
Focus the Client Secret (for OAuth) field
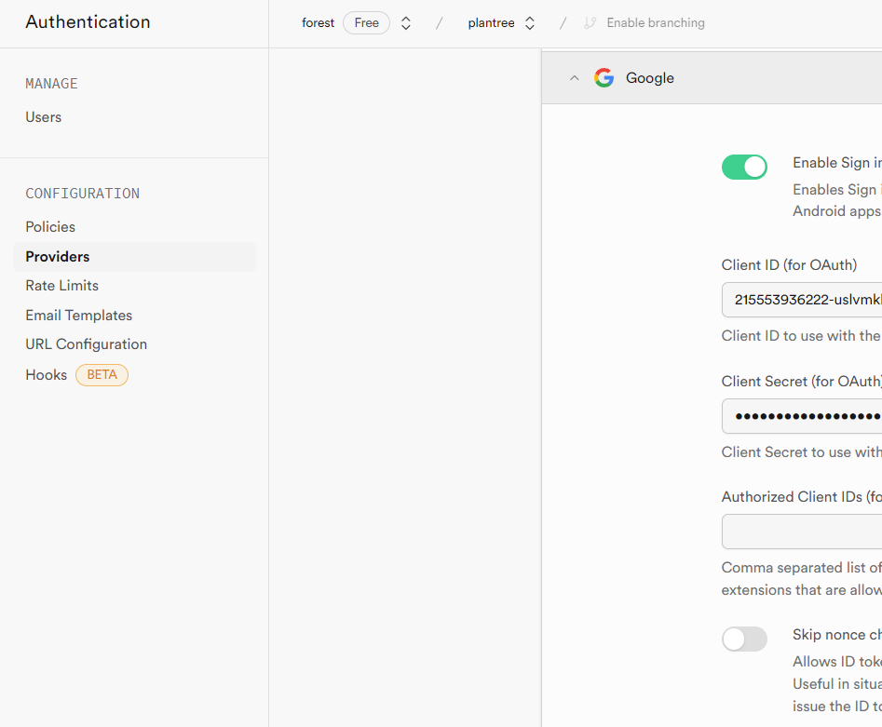point(802,416)
